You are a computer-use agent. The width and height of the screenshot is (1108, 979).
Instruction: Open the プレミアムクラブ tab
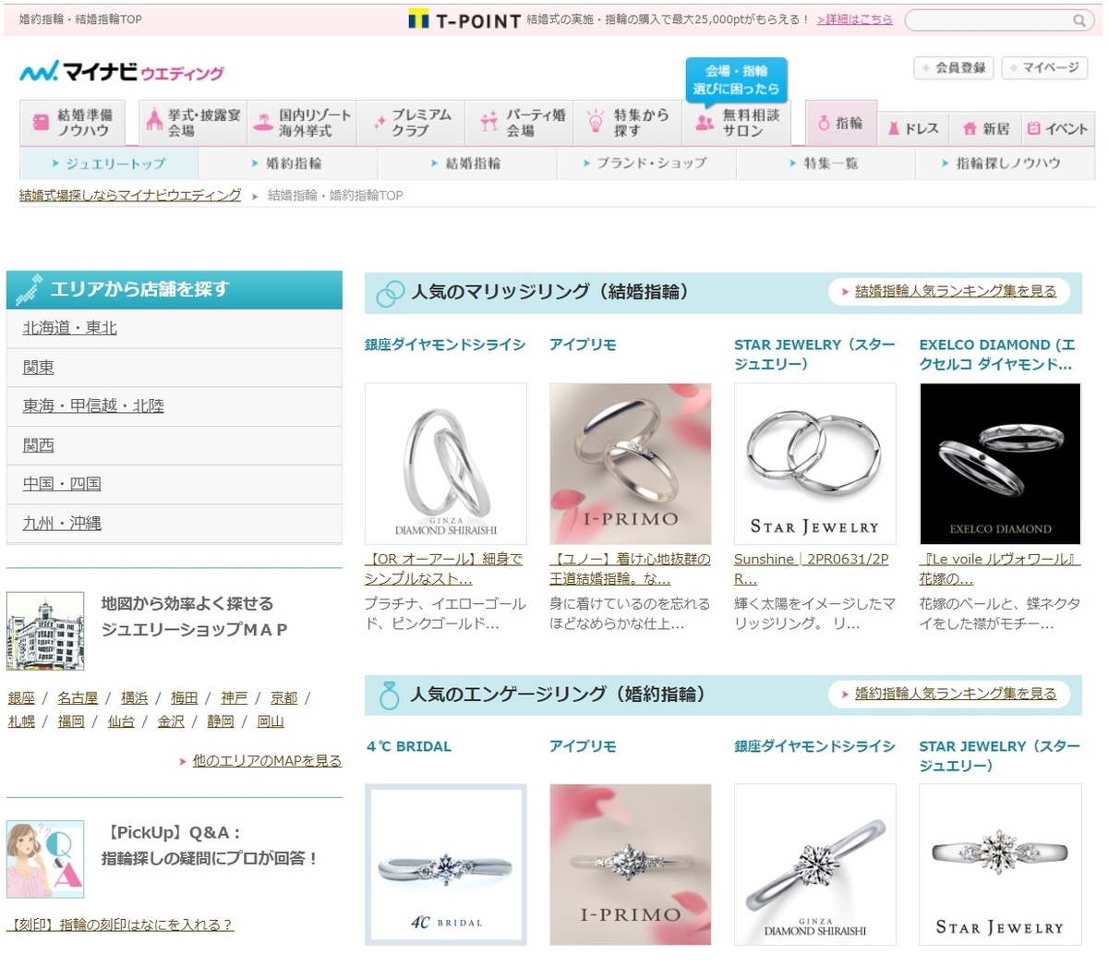(x=413, y=122)
